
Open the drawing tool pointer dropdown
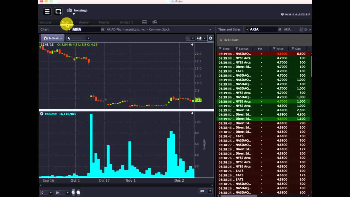pyautogui.click(x=78, y=38)
